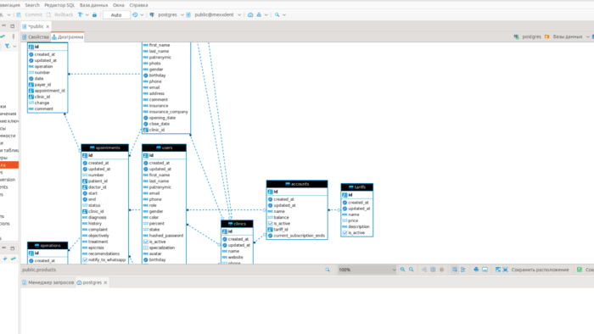Viewport: 594px width, 334px height.
Task: Select tariff_id column in accounts table
Action: coord(278,230)
